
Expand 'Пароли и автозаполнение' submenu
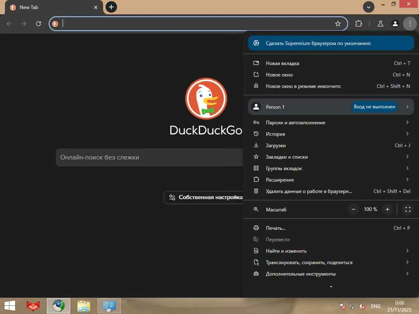coord(331,123)
